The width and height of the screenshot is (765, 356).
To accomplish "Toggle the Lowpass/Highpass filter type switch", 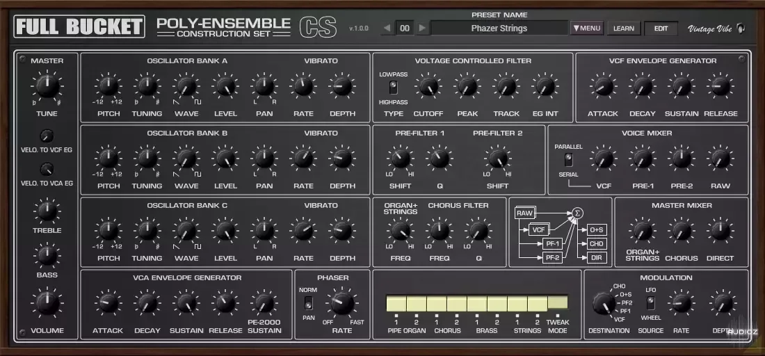I will [x=393, y=88].
